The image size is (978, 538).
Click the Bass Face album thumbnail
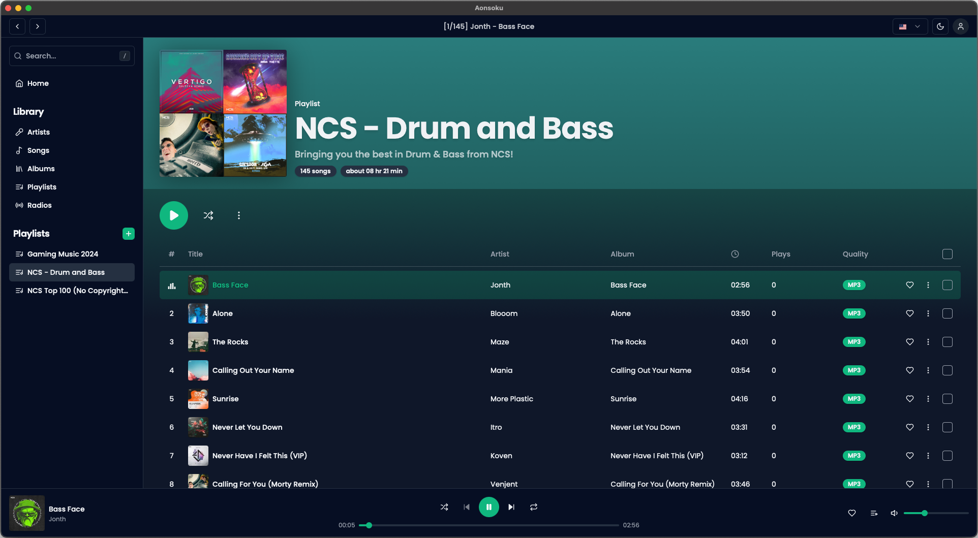tap(198, 285)
